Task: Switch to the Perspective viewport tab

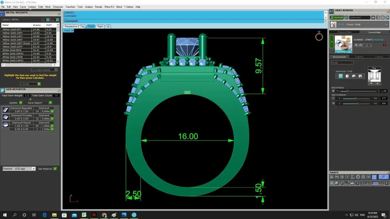Action: 71,26
